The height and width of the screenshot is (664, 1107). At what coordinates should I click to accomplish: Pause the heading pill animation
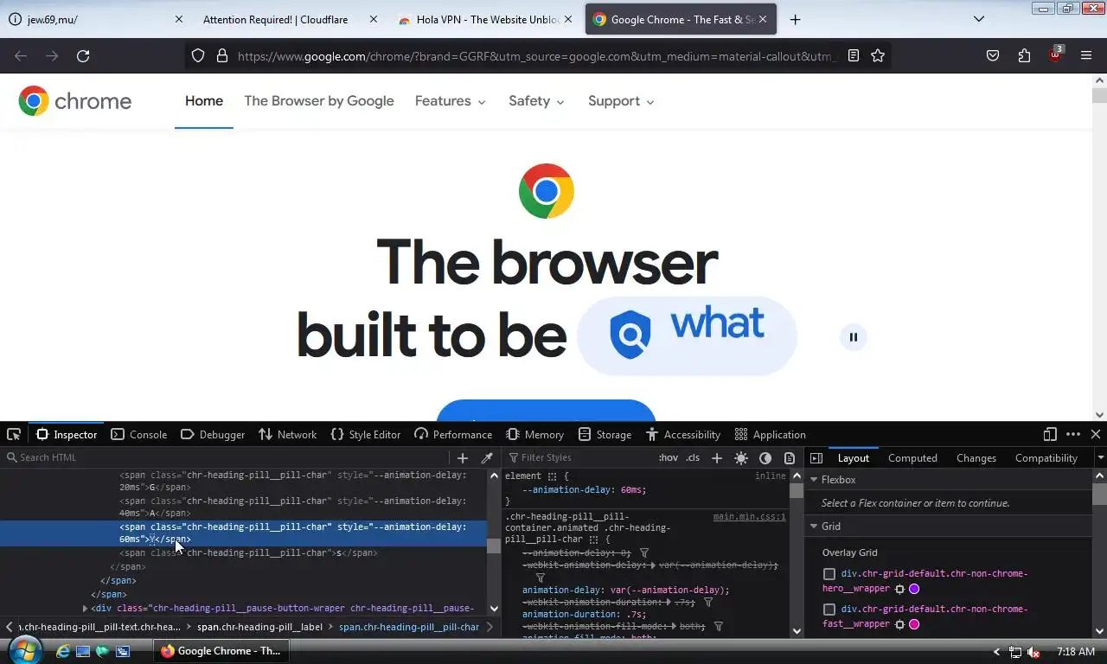point(854,337)
